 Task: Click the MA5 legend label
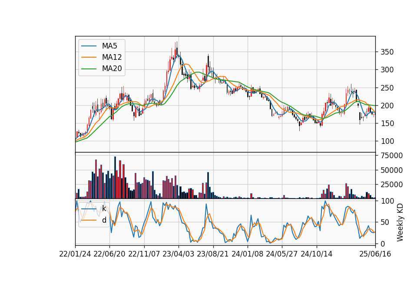[x=109, y=46]
